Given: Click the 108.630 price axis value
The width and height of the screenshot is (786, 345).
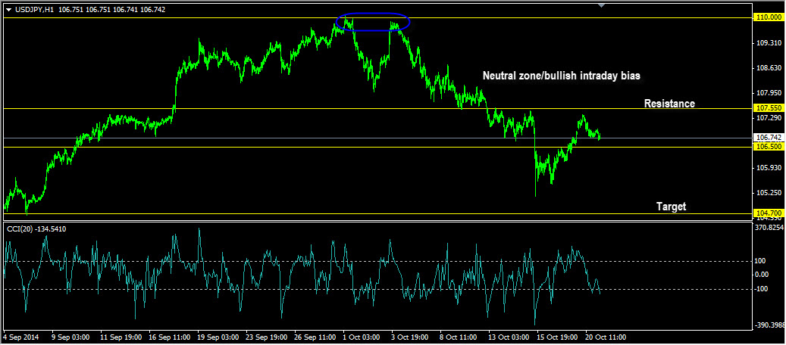Looking at the screenshot, I should (x=769, y=68).
